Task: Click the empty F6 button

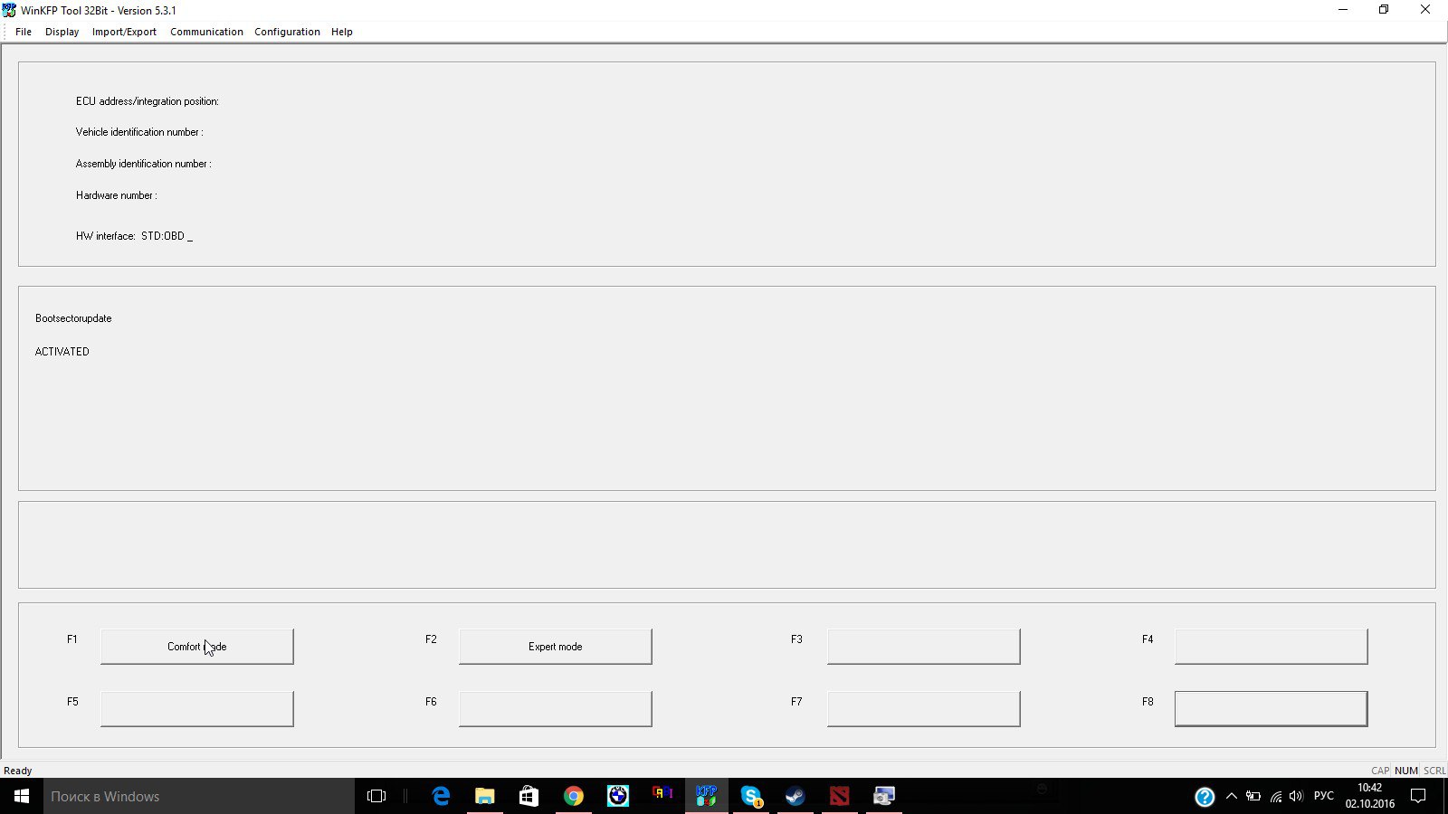Action: 556,709
